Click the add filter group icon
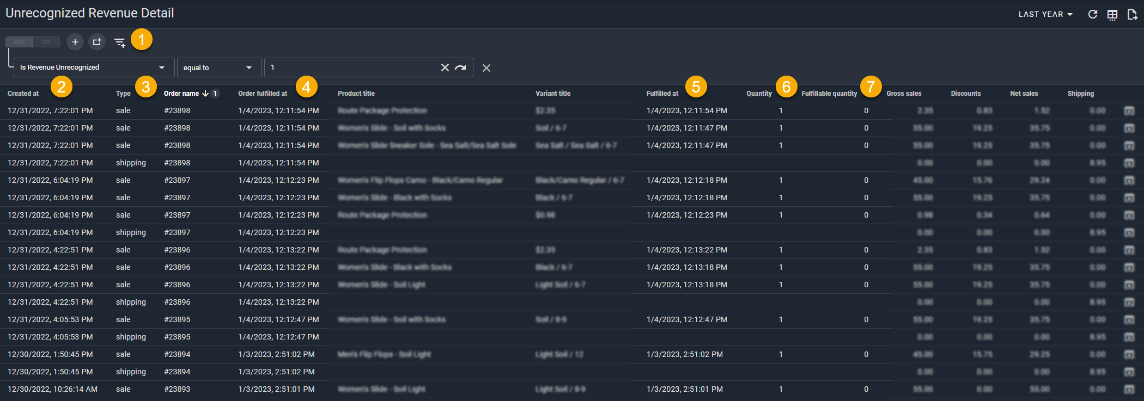This screenshot has width=1144, height=401. pos(97,42)
